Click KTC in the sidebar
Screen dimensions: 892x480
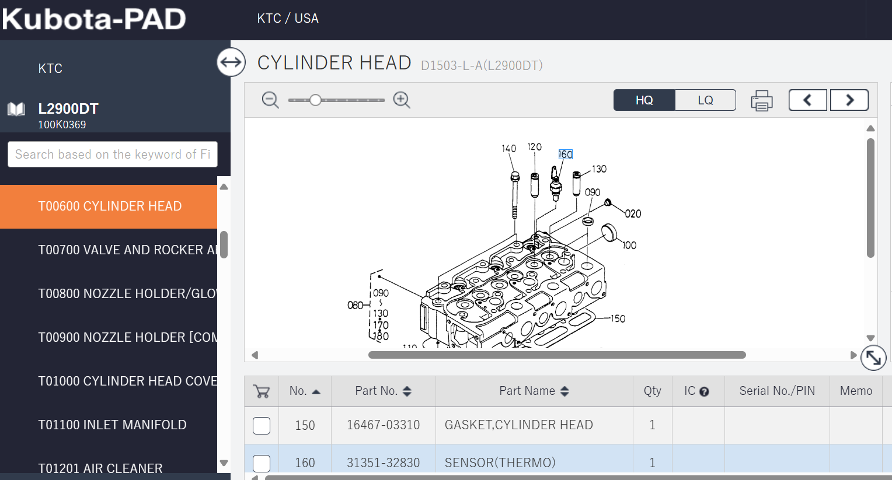(x=50, y=69)
